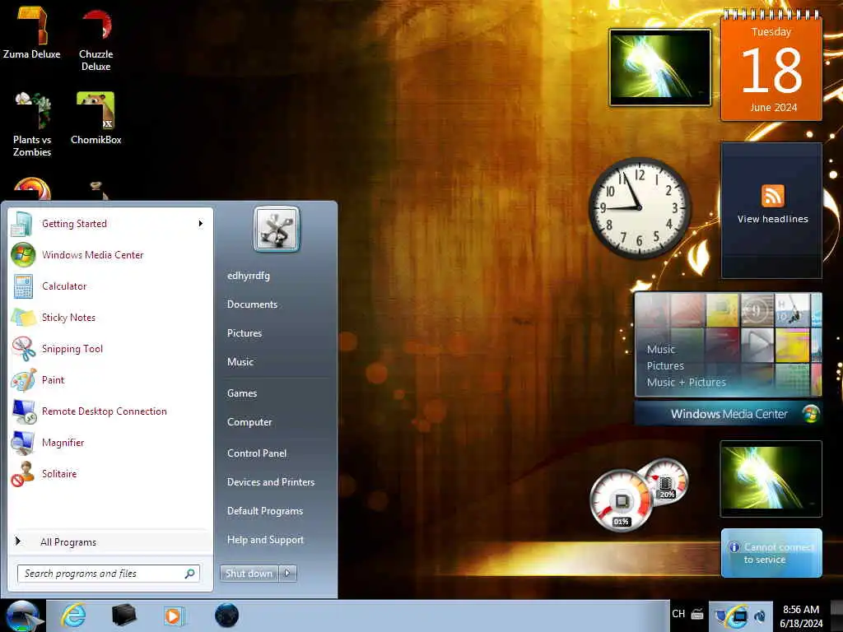This screenshot has height=632, width=843.
Task: Open the black folder icon on the taskbar
Action: click(123, 616)
